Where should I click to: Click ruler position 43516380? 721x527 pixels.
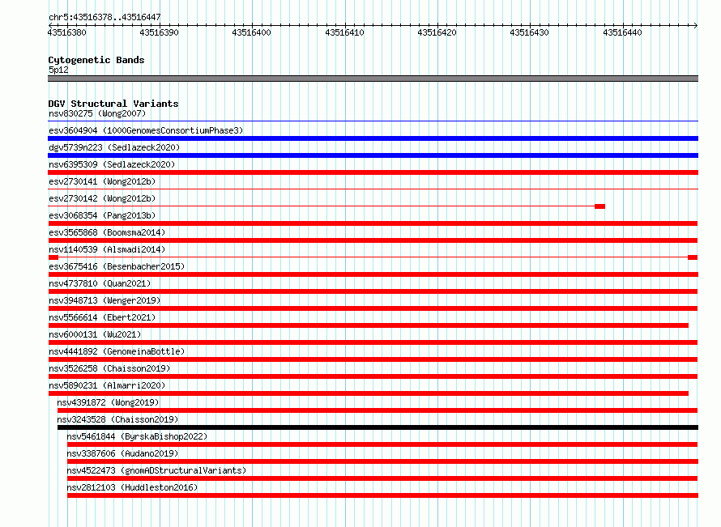tap(66, 32)
